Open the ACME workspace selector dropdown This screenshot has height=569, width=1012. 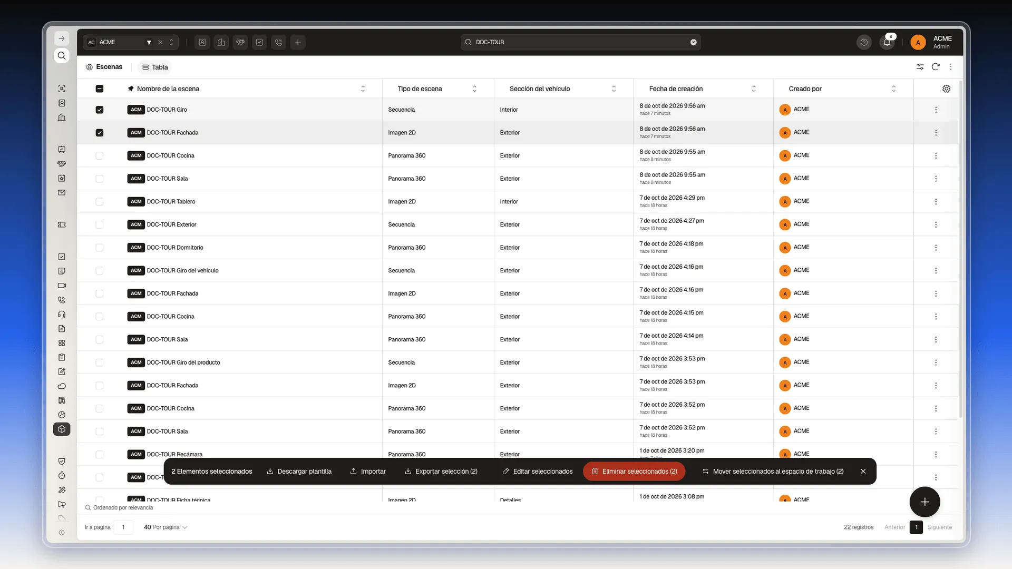(x=130, y=42)
